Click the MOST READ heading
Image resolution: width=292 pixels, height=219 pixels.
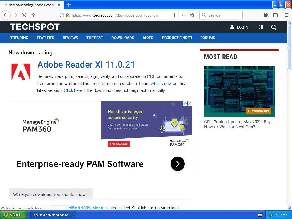tap(220, 57)
